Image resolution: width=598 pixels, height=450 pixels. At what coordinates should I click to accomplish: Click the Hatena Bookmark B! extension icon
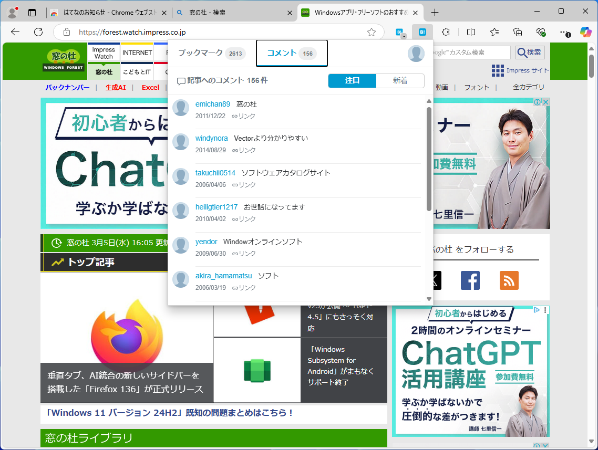click(x=421, y=32)
